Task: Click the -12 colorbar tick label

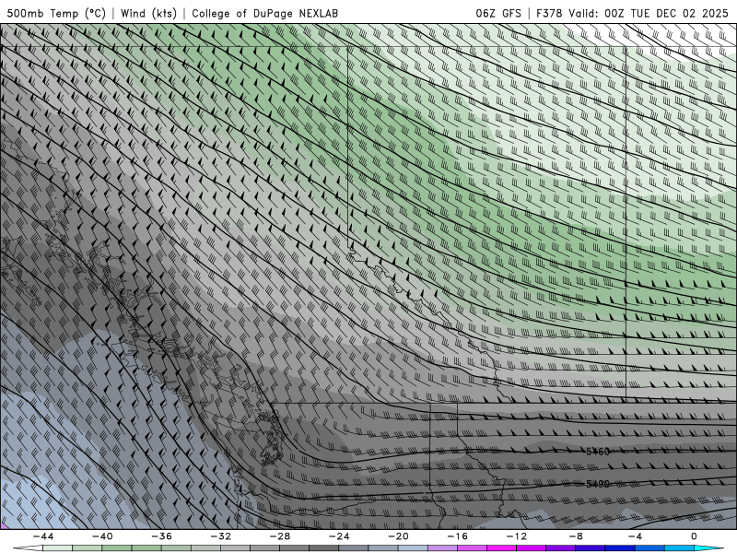Action: tap(517, 536)
